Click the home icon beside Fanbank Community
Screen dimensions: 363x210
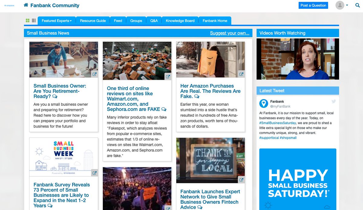[26, 5]
